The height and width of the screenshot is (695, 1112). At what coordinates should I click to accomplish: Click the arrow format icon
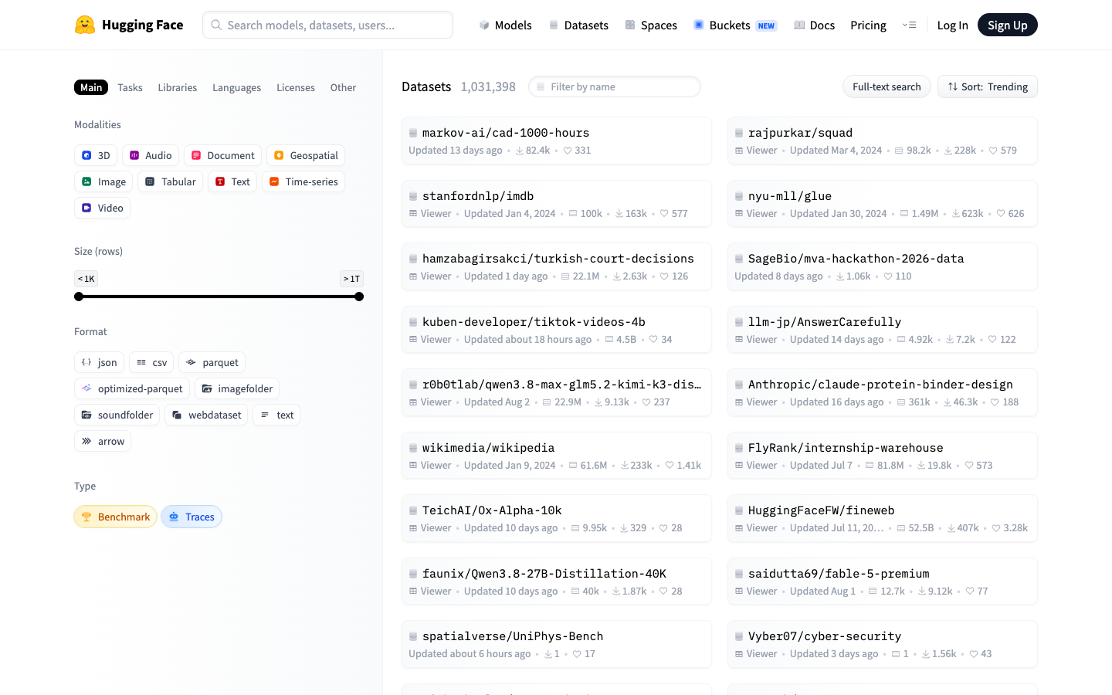[x=86, y=441]
